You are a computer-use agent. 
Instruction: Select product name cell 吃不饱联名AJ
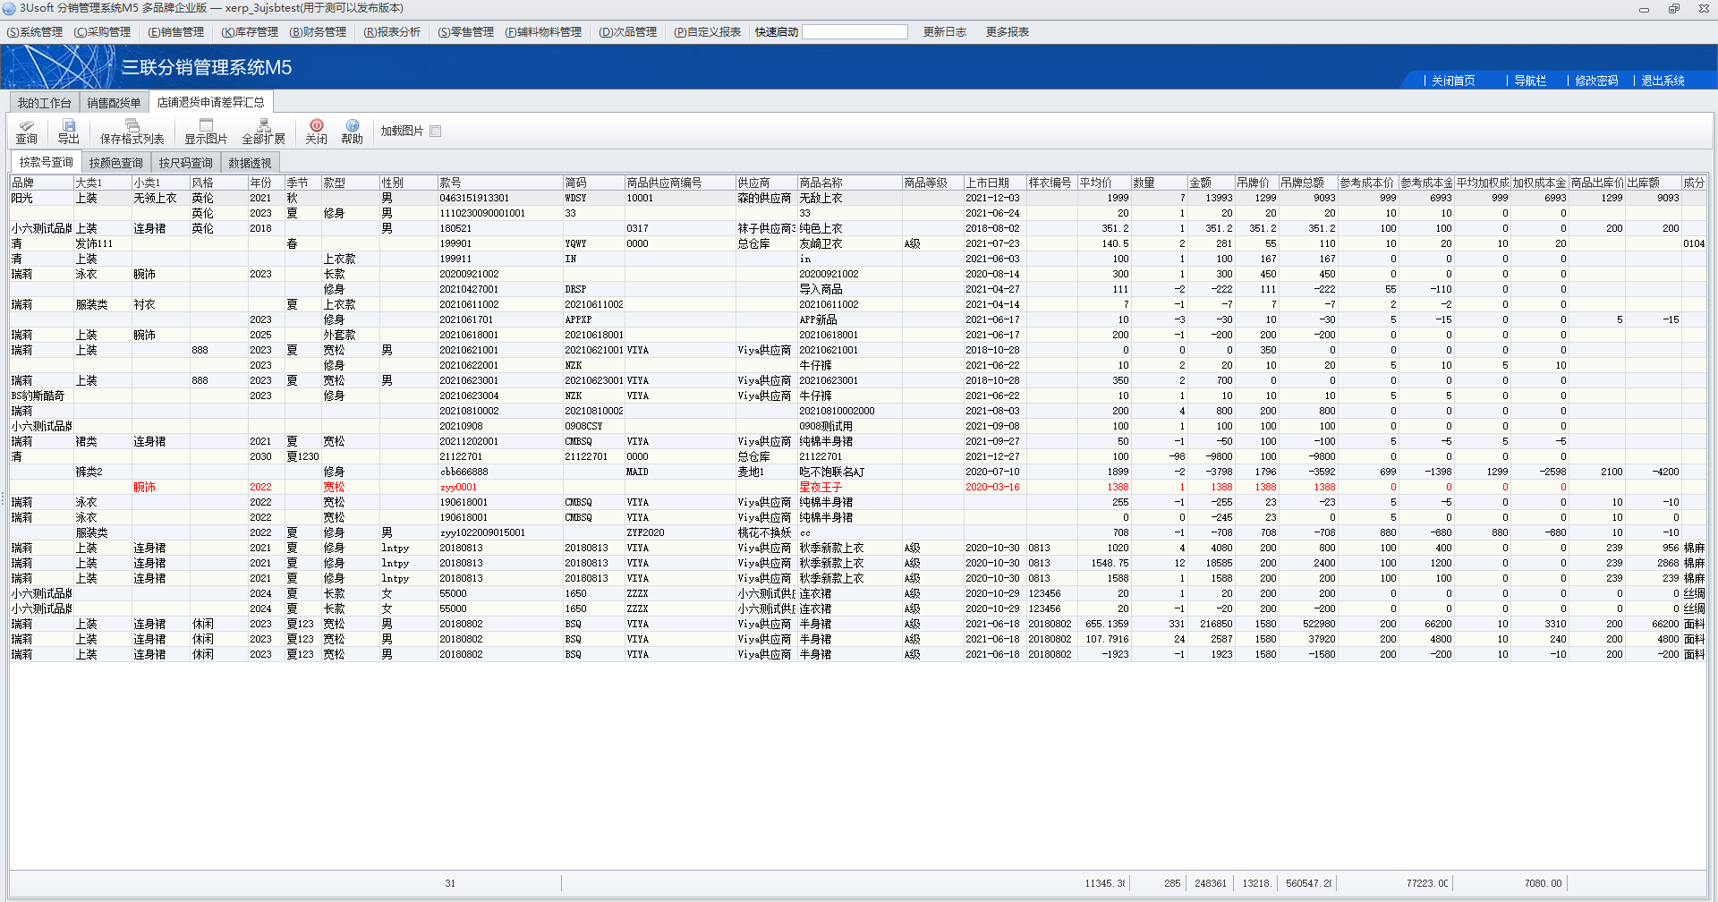point(850,472)
